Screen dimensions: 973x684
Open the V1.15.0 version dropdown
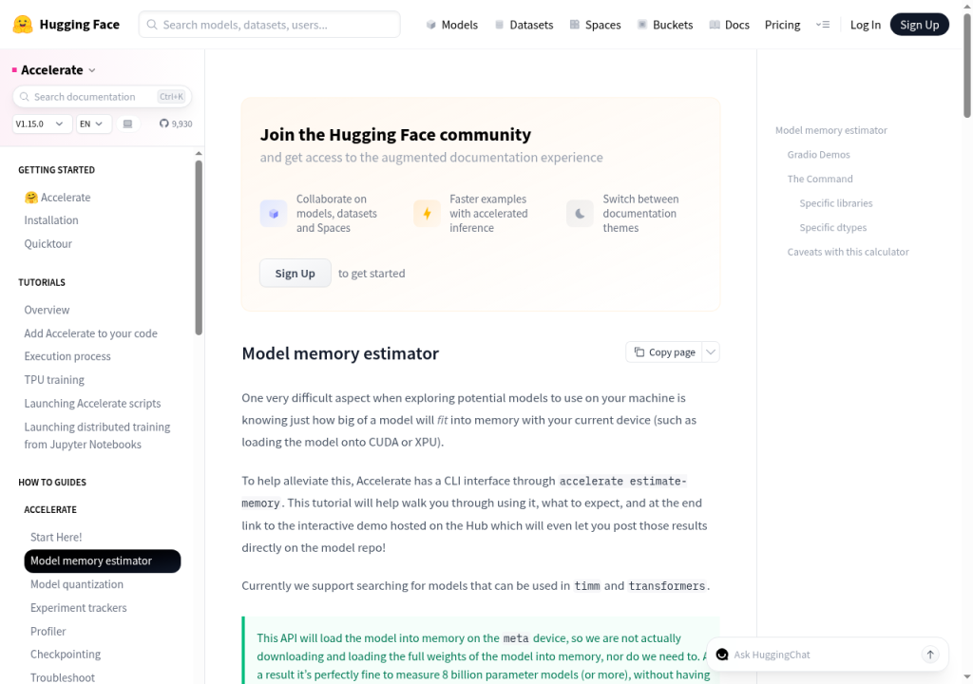[x=42, y=123]
